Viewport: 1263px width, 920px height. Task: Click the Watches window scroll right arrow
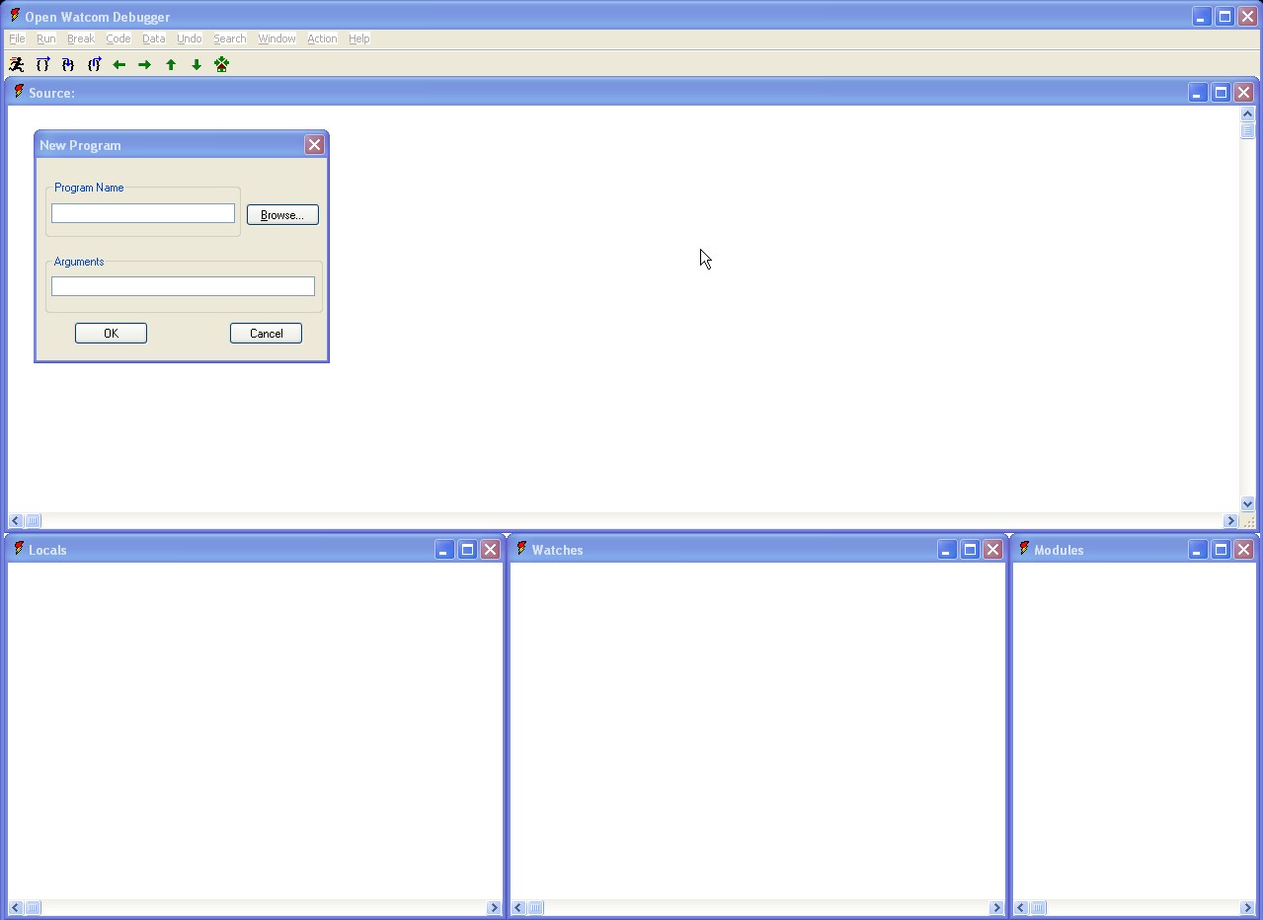(x=996, y=907)
